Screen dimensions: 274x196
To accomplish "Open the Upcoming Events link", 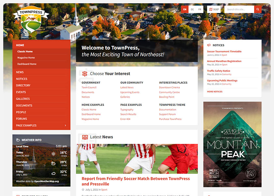I will coord(130,92).
